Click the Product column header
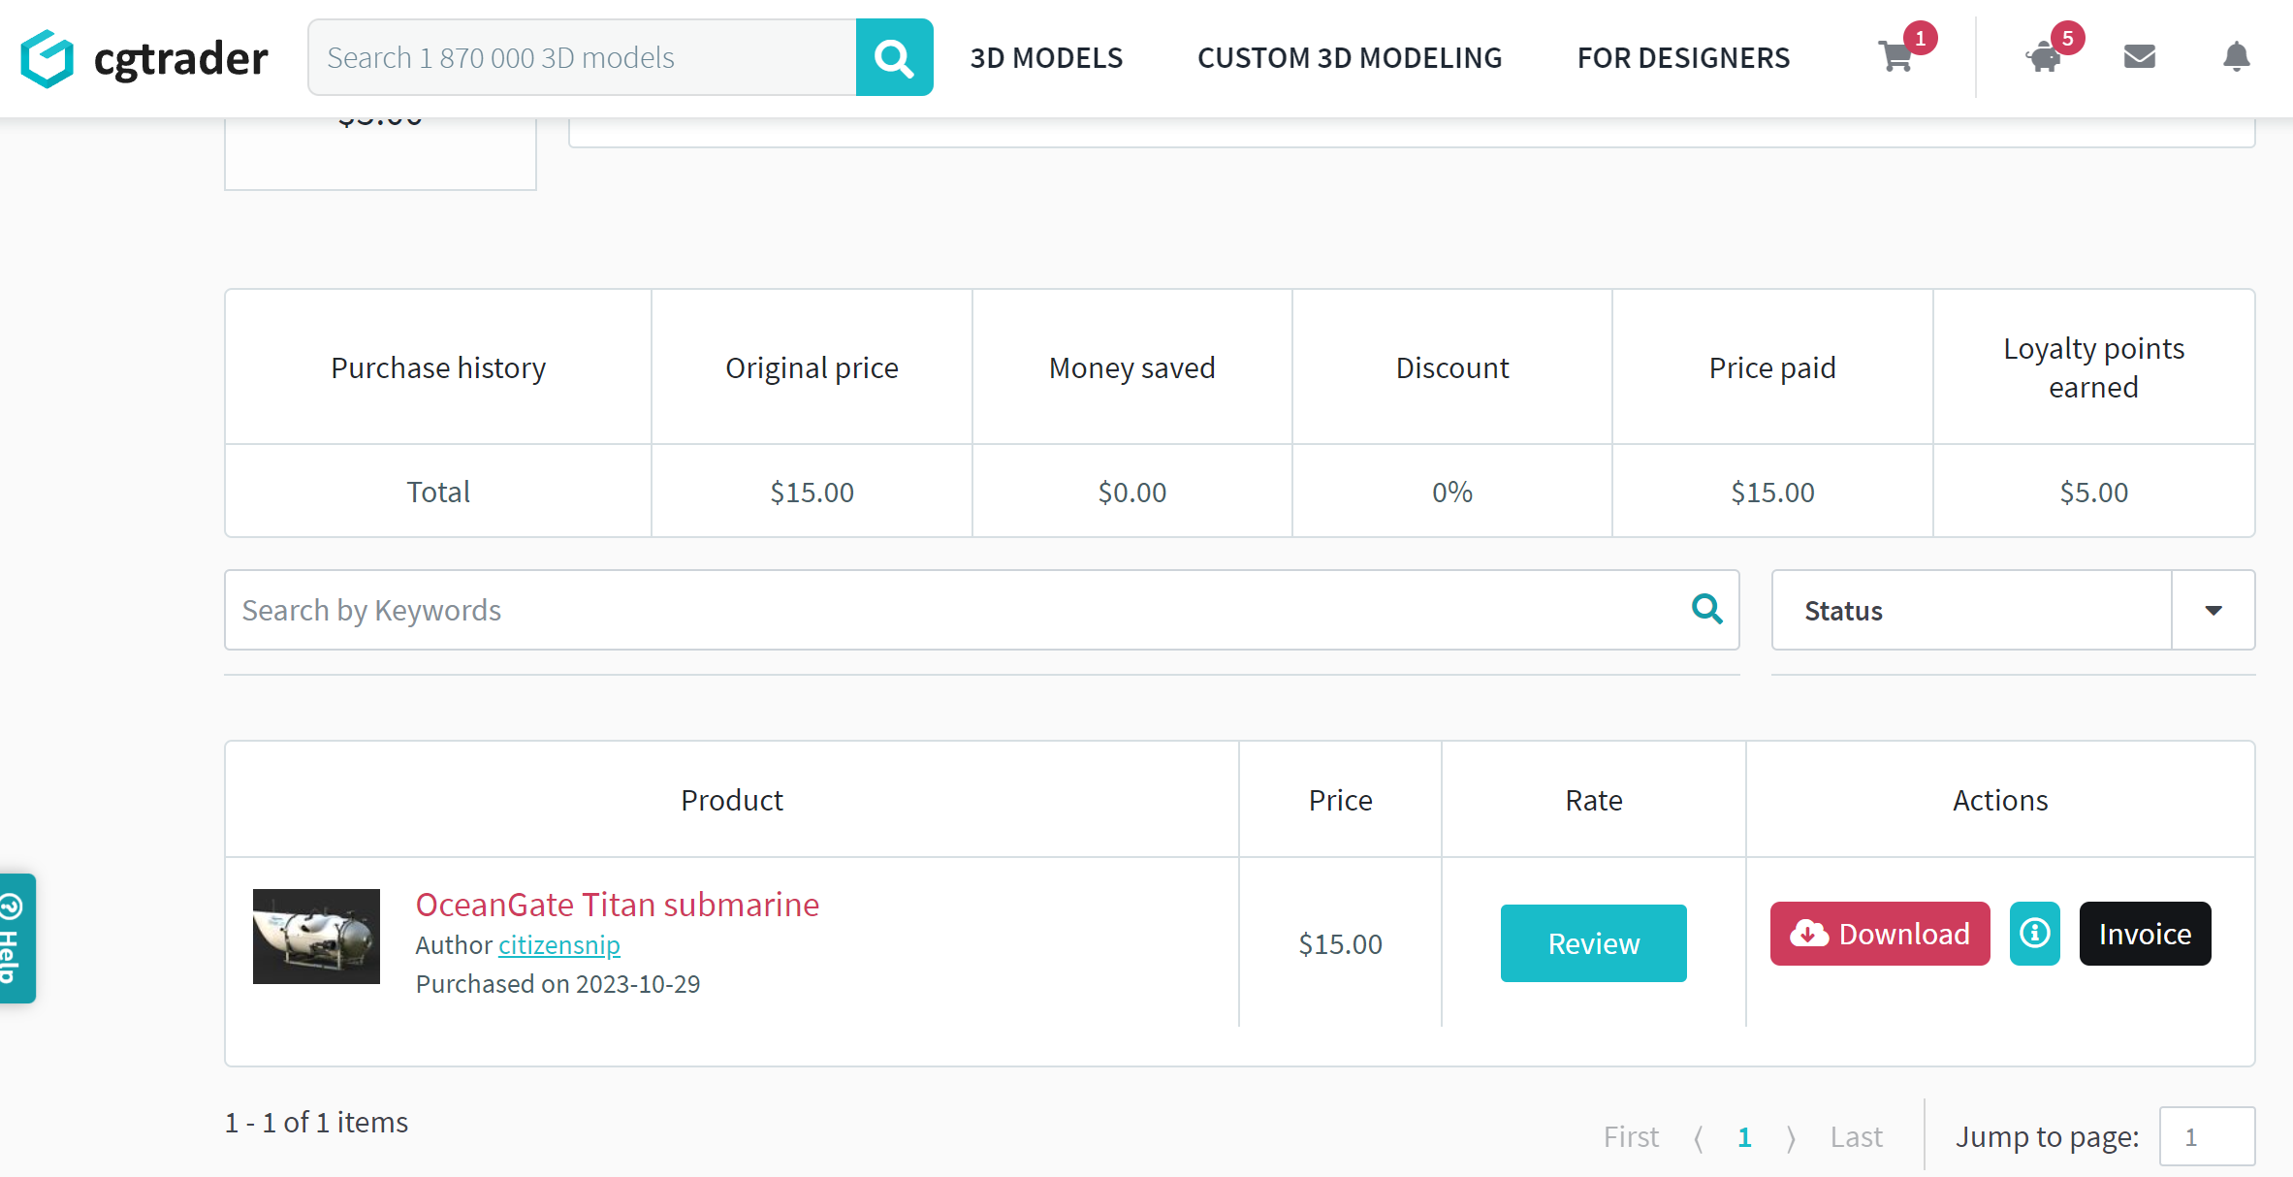Screen dimensions: 2293x1177 coord(732,800)
